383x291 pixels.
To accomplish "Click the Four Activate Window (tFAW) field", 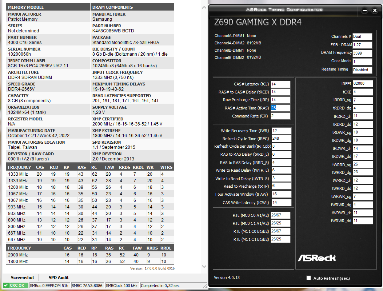I will 282,194.
